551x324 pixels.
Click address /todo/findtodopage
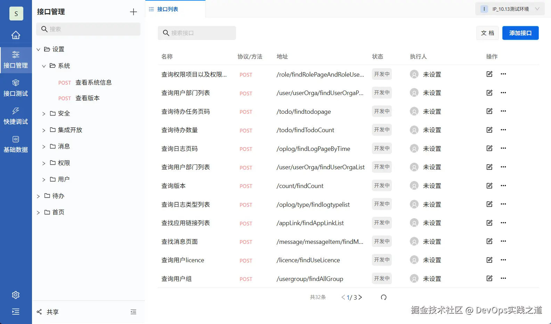tap(303, 112)
